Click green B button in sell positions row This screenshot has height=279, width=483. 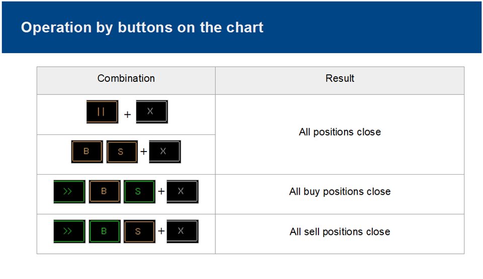click(105, 231)
